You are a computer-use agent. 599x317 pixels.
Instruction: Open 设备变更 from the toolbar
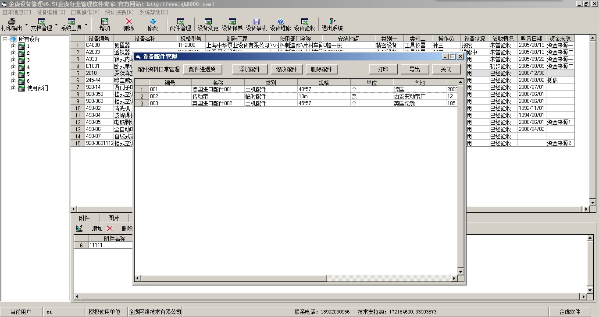click(208, 21)
